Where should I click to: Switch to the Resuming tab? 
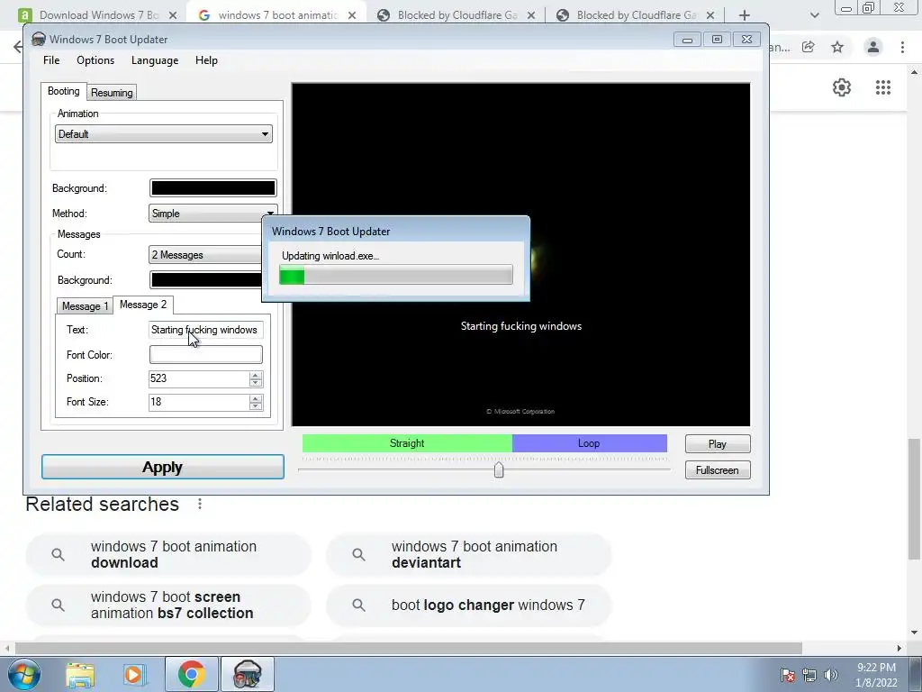112,93
